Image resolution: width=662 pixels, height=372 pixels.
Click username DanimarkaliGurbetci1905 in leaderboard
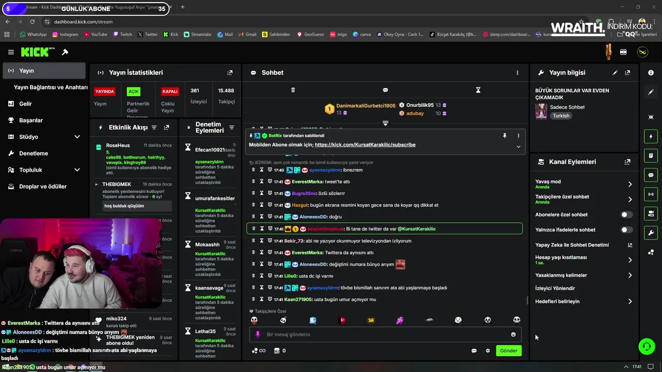366,105
